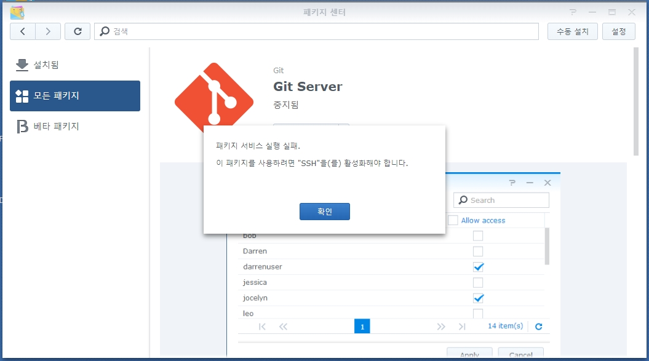
Task: Check the bob row access checkbox
Action: (x=478, y=236)
